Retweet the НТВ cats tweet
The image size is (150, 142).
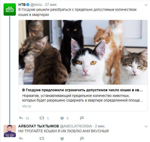(x=42, y=118)
